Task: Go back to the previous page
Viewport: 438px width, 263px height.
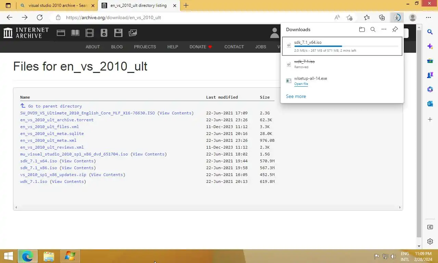Action: click(10, 17)
